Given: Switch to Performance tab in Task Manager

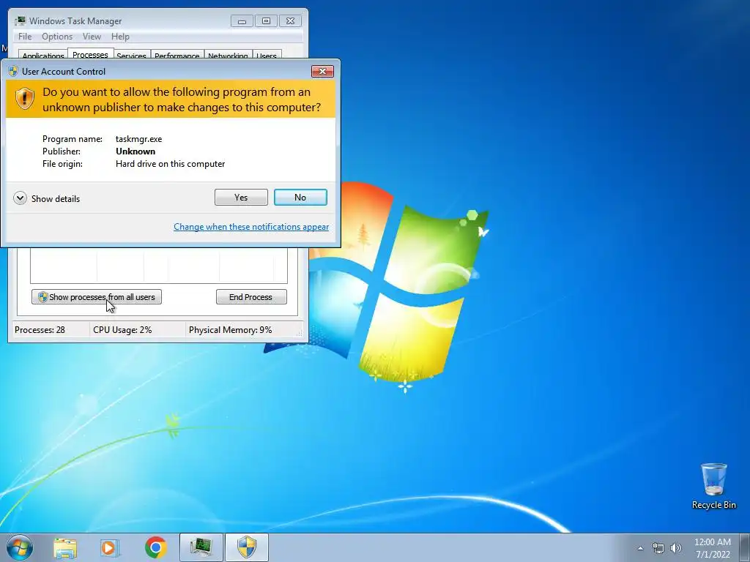Looking at the screenshot, I should click(x=177, y=56).
